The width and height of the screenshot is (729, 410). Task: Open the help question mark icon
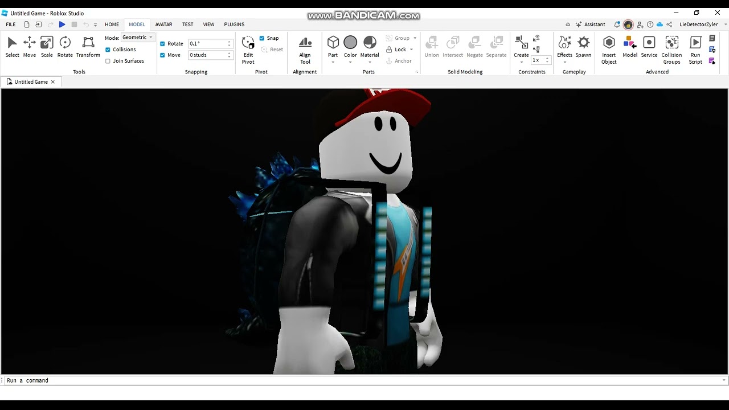[650, 24]
